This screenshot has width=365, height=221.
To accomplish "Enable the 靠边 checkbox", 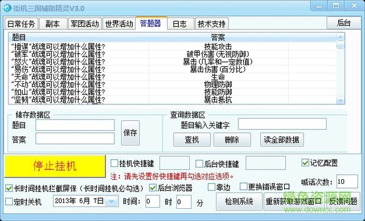I will 211,187.
